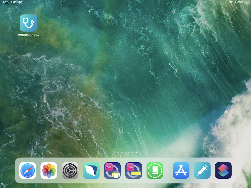
Task: Launch FileMaker Go folder icon
Action: tap(91, 170)
